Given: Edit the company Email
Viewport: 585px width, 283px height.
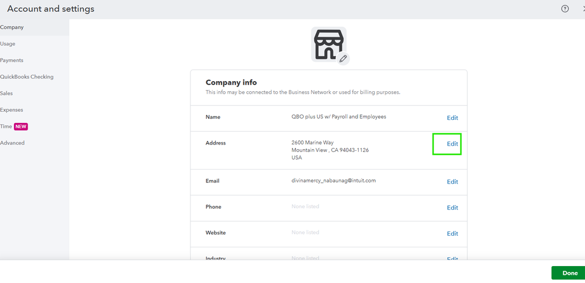Looking at the screenshot, I should [x=453, y=182].
